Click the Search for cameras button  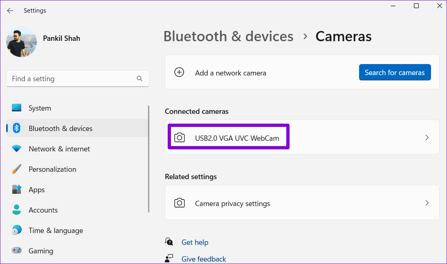tap(395, 72)
